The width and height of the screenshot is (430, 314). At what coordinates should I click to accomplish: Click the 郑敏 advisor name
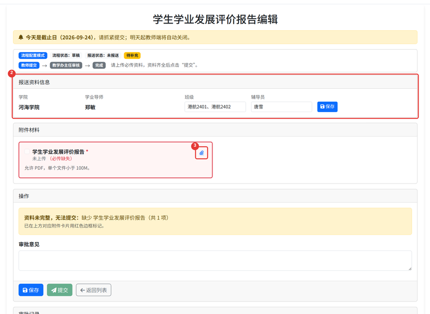click(x=90, y=107)
